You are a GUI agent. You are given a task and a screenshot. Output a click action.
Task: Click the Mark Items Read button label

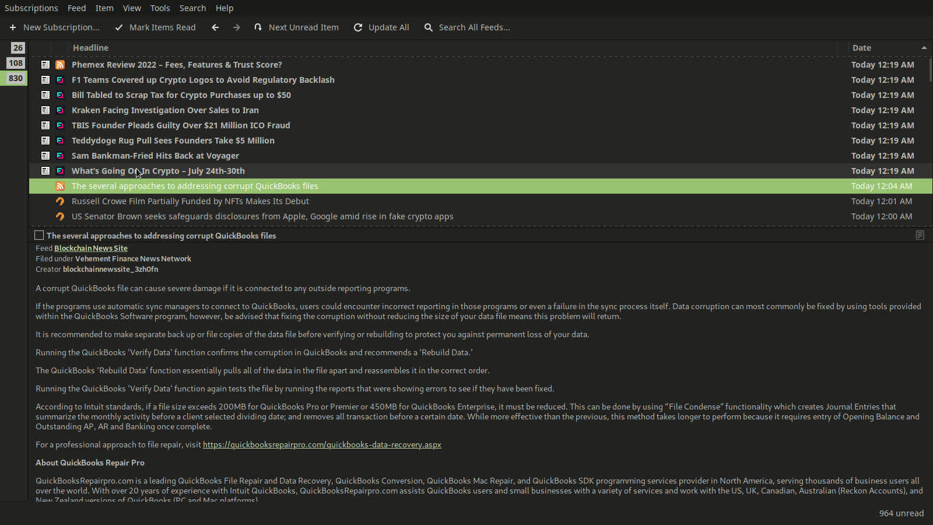tap(162, 27)
